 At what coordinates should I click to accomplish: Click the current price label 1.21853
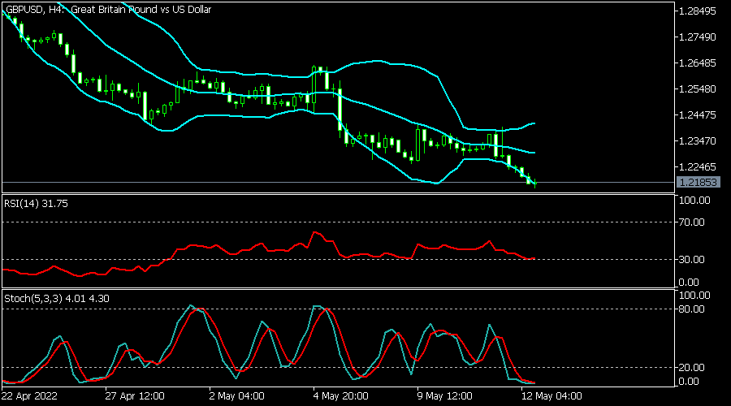698,182
